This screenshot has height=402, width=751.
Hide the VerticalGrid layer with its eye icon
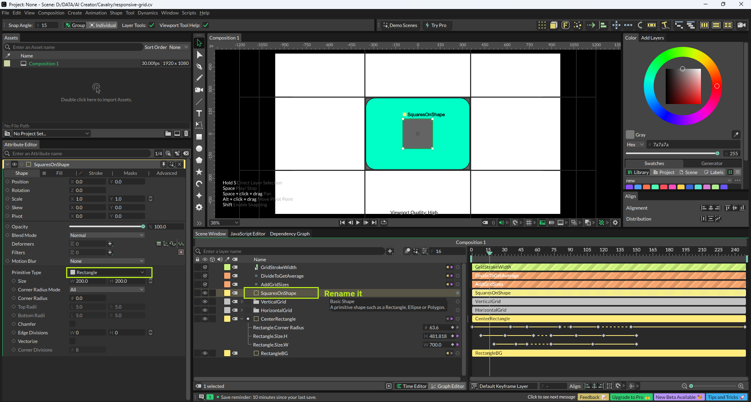coord(205,302)
